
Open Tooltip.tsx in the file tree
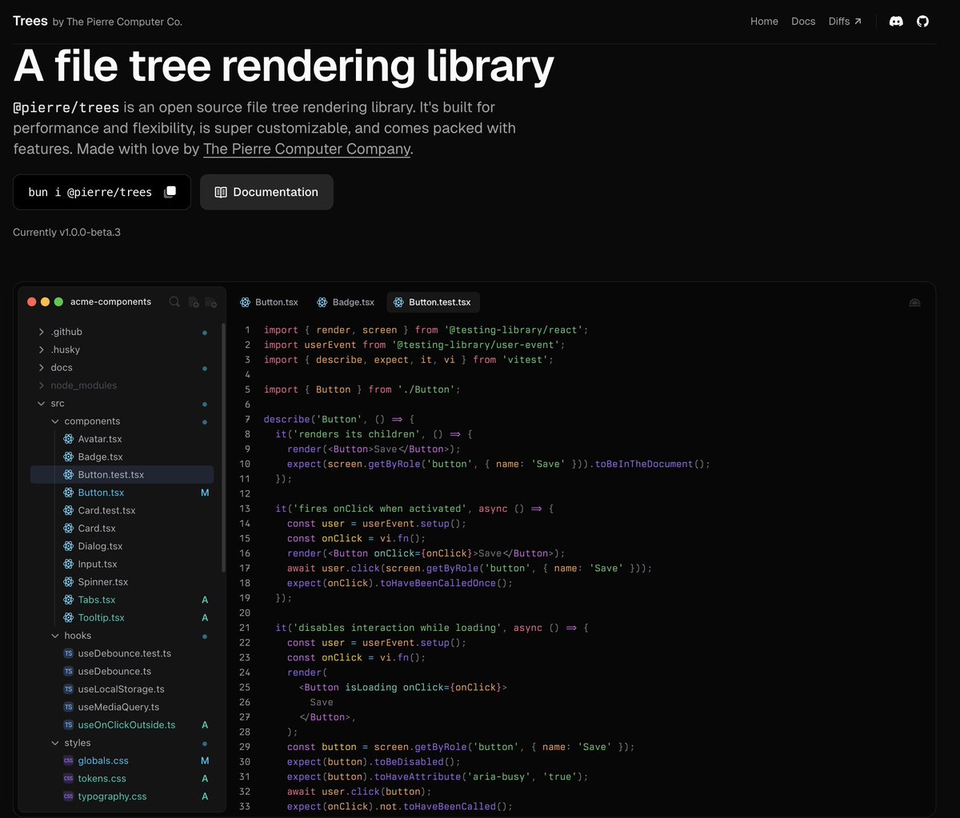click(122, 618)
